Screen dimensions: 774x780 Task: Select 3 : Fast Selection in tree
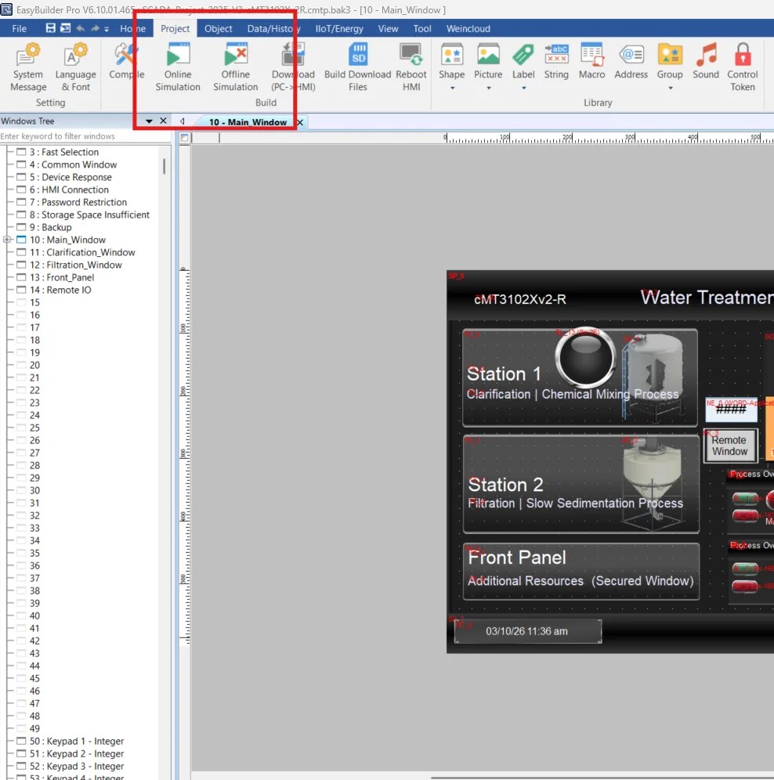[x=63, y=152]
